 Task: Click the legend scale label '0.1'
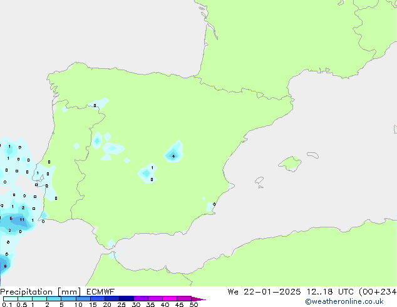7,304
